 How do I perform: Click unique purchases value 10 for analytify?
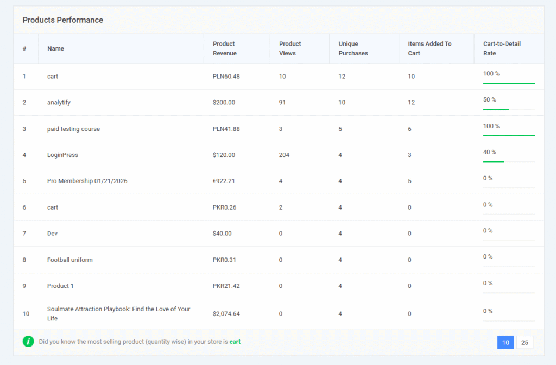pos(342,103)
